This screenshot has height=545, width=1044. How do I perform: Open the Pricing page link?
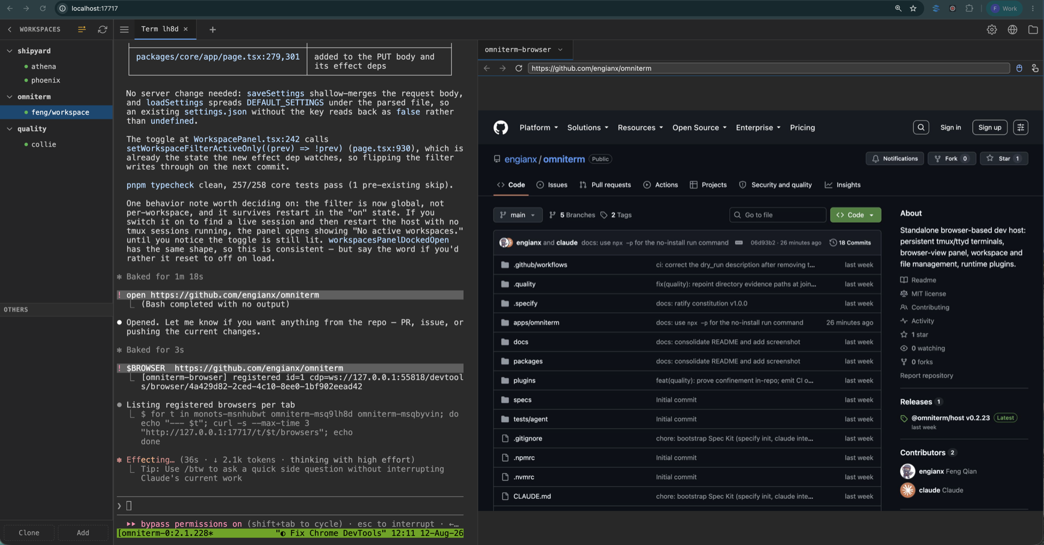pos(802,128)
